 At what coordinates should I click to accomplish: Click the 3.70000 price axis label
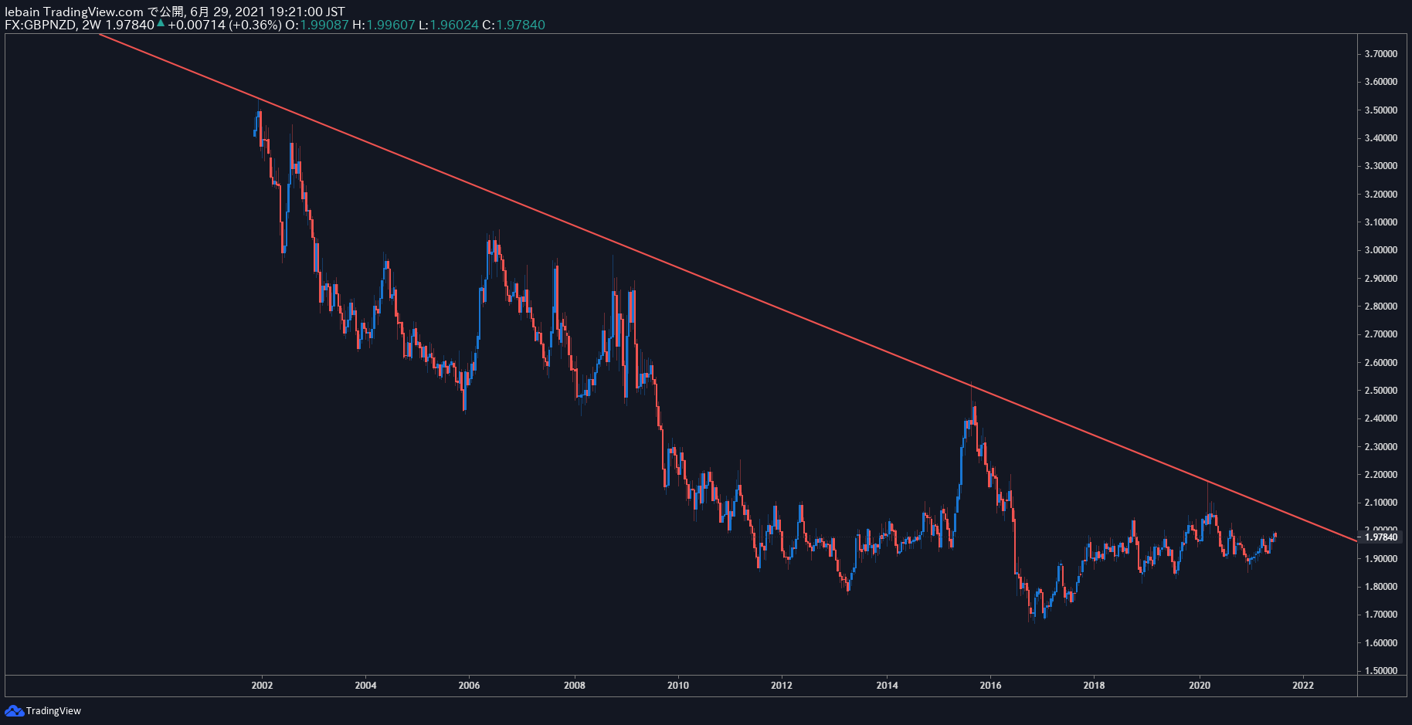[1381, 54]
